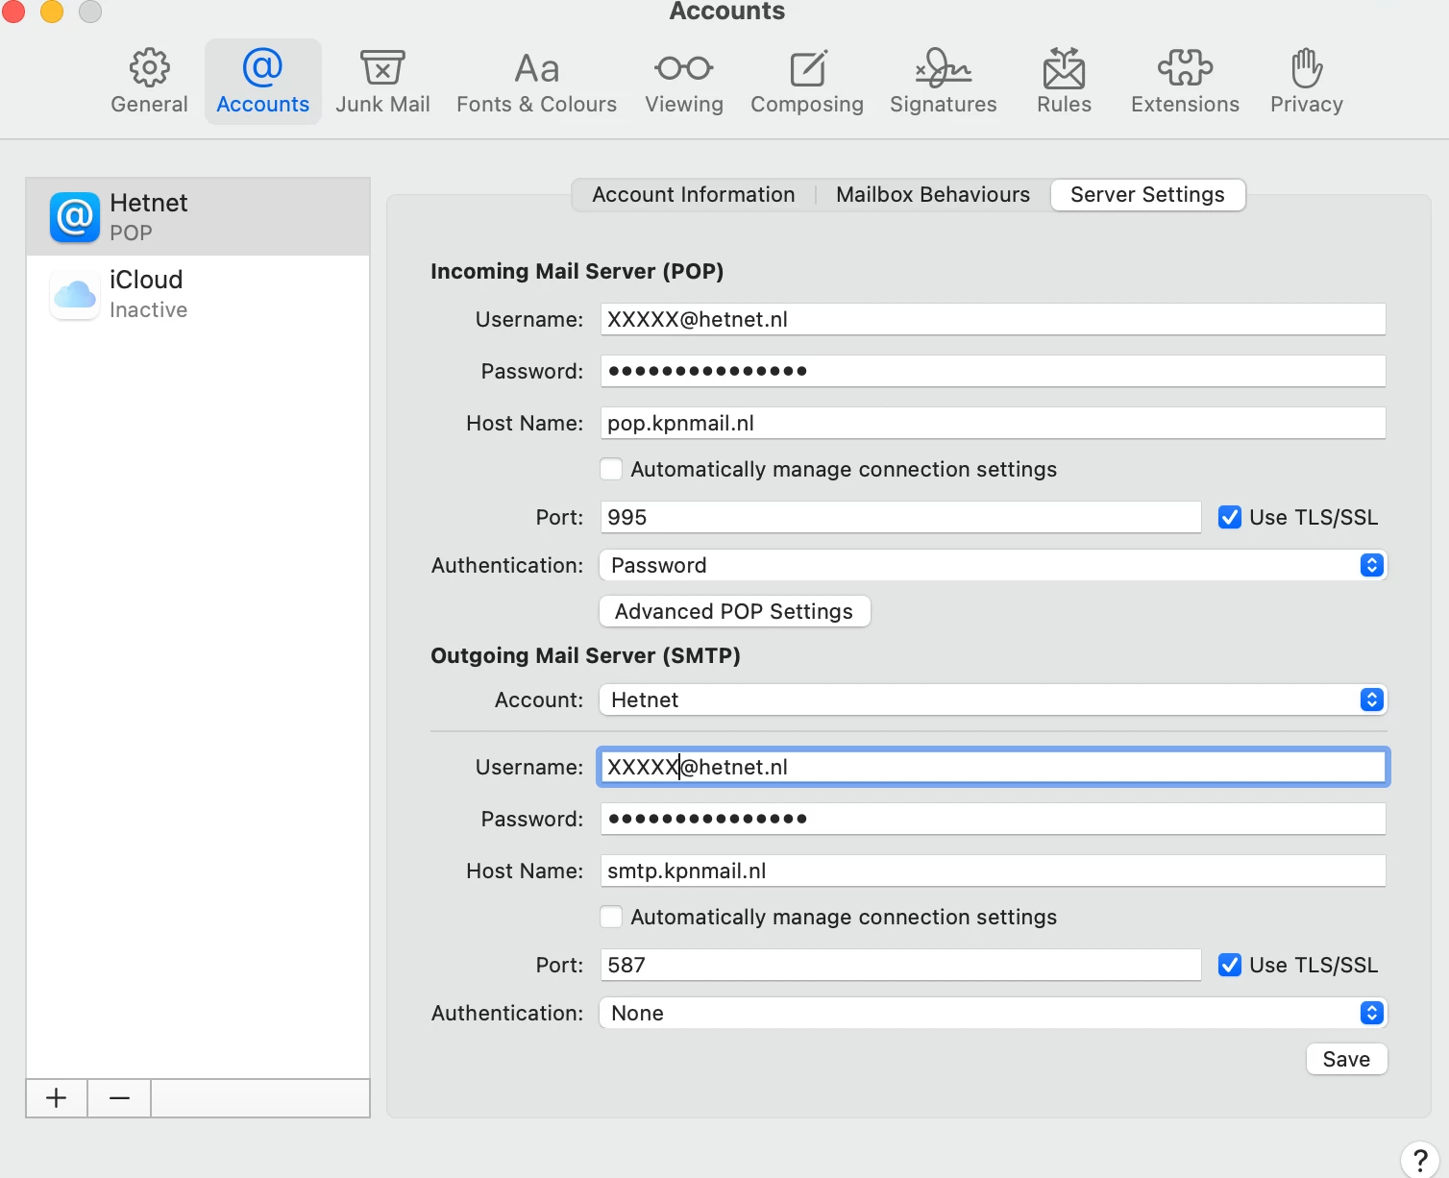1449x1178 pixels.
Task: Select the inactive iCloud account
Action: (x=198, y=294)
